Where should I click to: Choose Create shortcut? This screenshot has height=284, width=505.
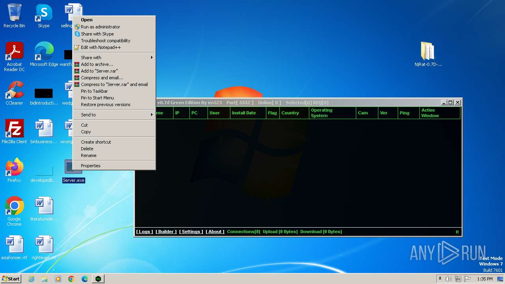[x=114, y=142]
